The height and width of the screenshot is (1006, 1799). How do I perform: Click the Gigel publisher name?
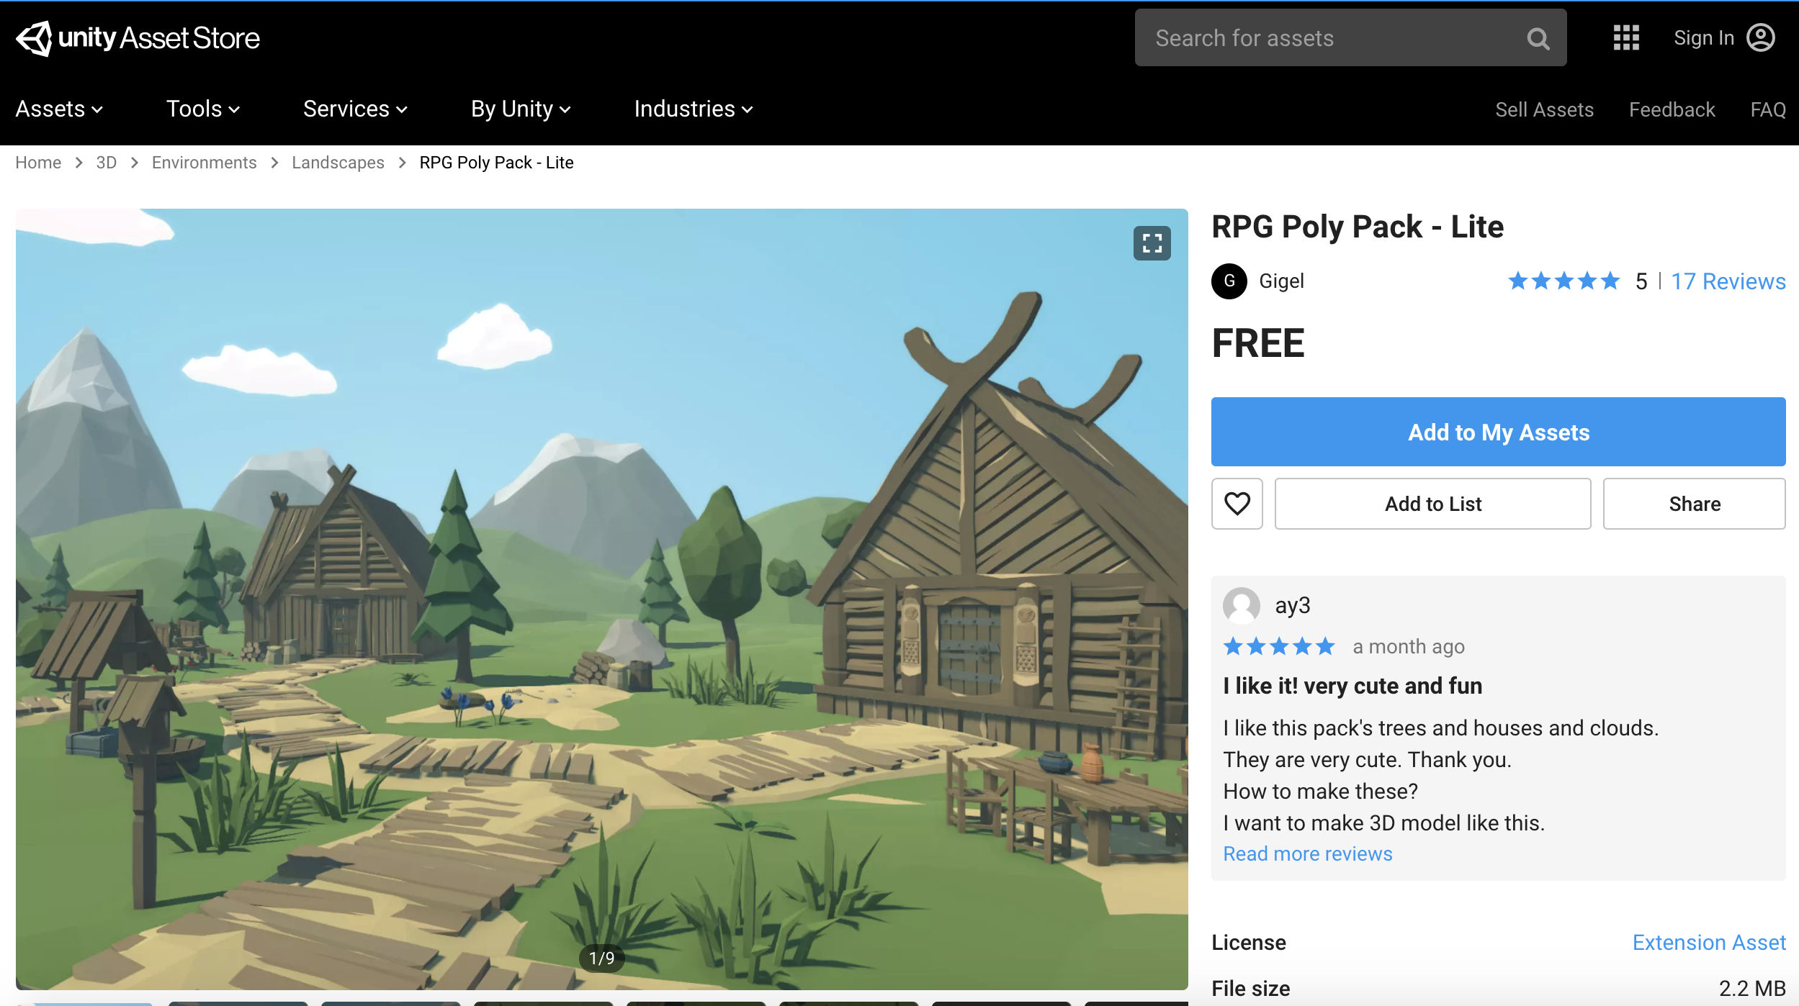point(1281,281)
